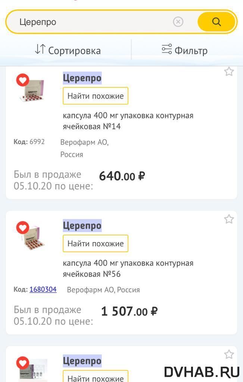Open the second Церепро product title
243x382 pixels.
coord(82,226)
